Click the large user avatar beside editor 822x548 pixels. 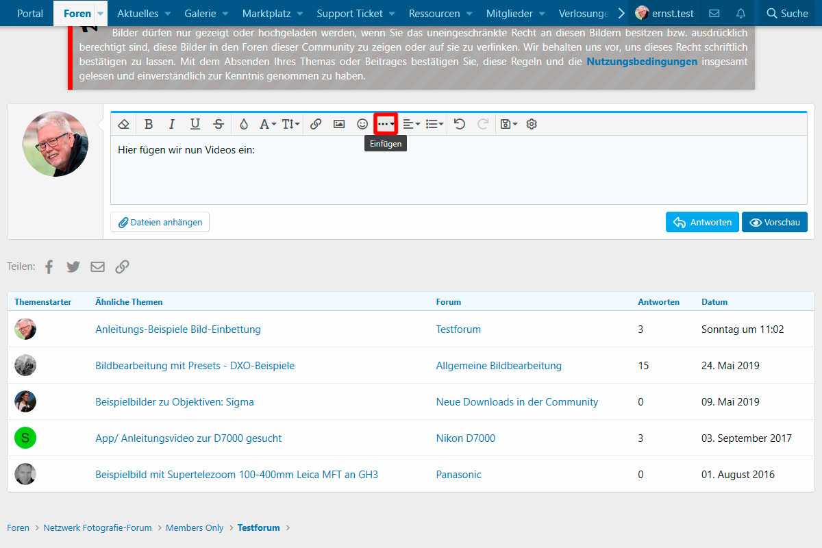click(x=55, y=144)
